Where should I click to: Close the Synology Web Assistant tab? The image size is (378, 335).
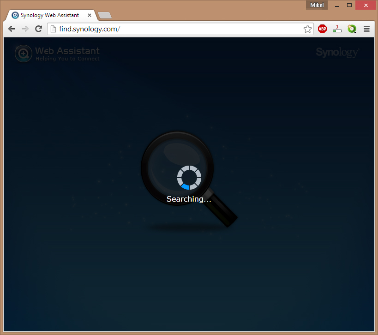click(x=90, y=15)
